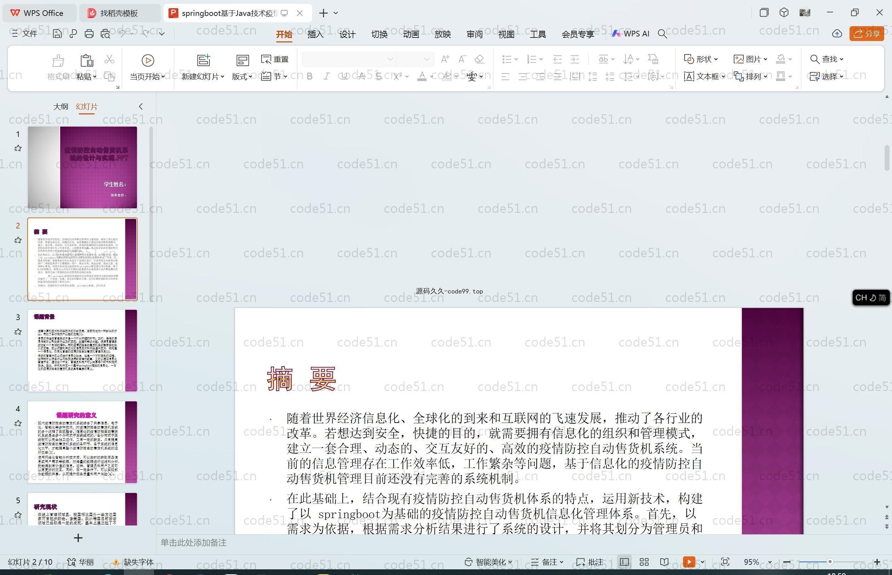Image resolution: width=892 pixels, height=575 pixels.
Task: Click the Cut scissors icon
Action: 109,59
